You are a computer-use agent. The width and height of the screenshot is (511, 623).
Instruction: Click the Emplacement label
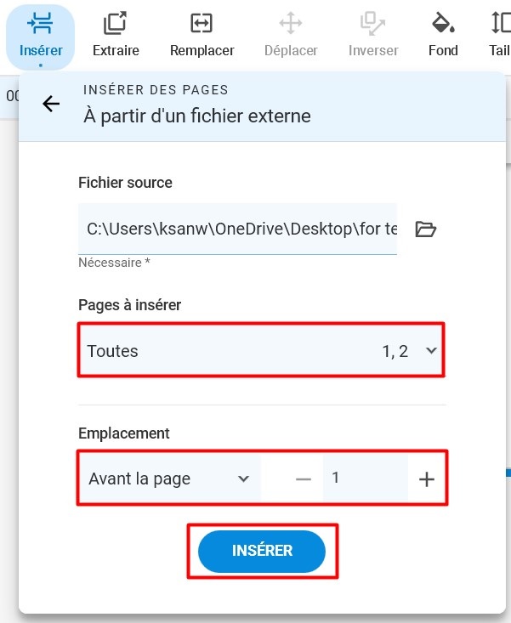[x=124, y=433]
